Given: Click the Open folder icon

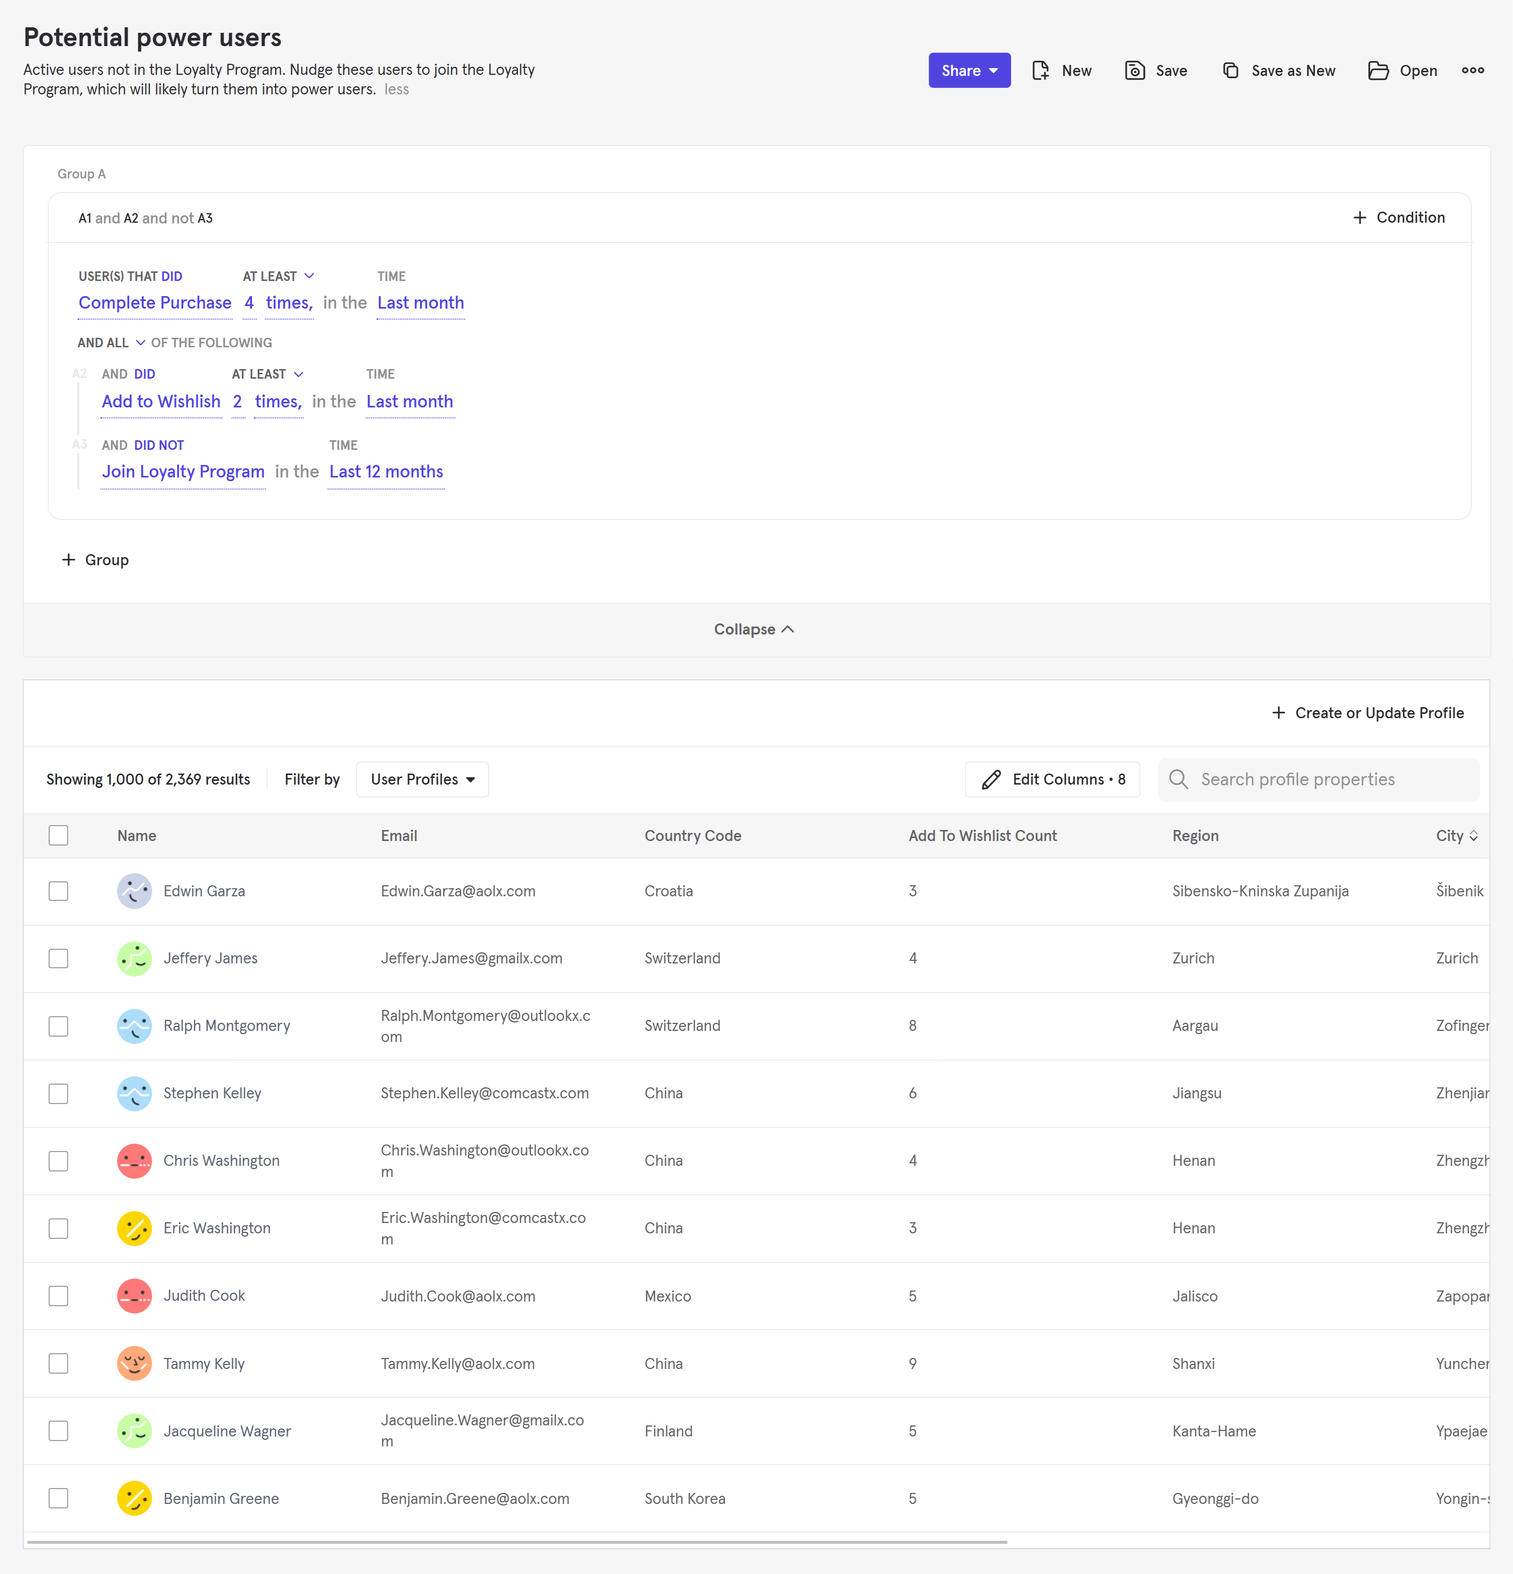Looking at the screenshot, I should coord(1378,71).
